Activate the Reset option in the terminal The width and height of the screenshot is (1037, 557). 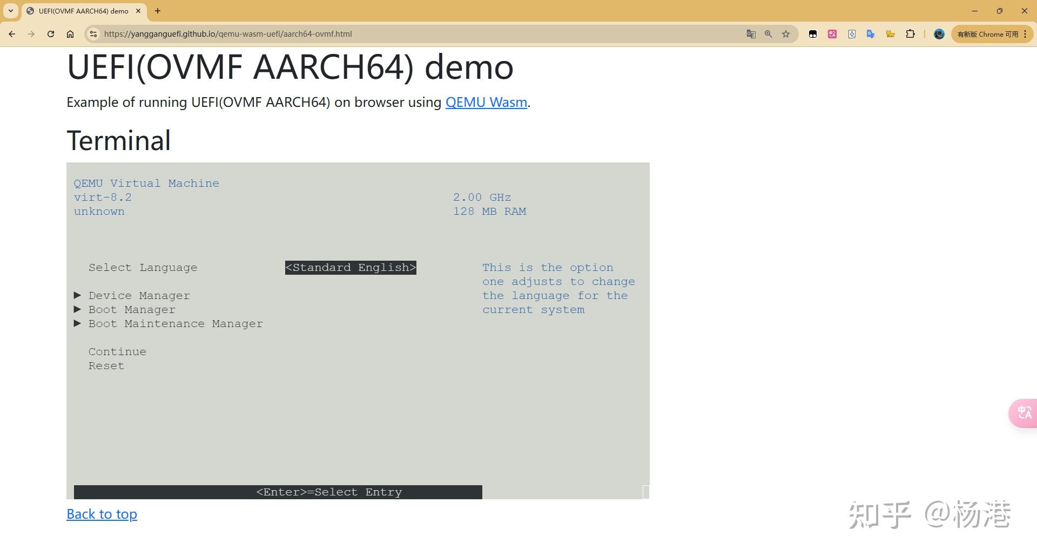106,365
